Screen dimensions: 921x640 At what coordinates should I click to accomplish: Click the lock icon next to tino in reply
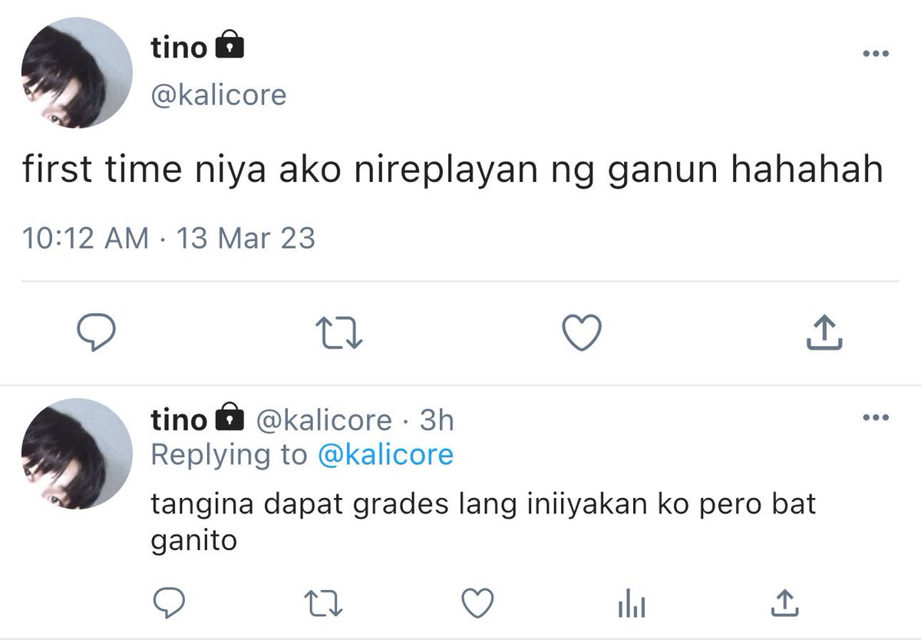click(x=229, y=418)
